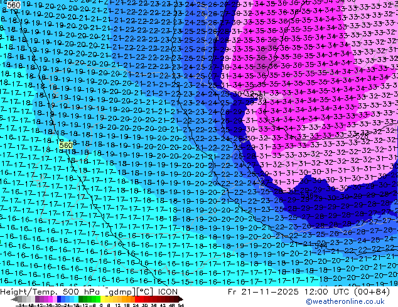Click the dark blue segment of the color scale
The height and width of the screenshot is (307, 398).
click(x=59, y=299)
